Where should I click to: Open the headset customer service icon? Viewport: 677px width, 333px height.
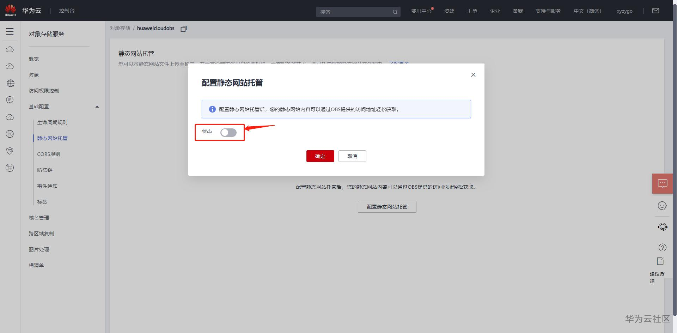663,227
